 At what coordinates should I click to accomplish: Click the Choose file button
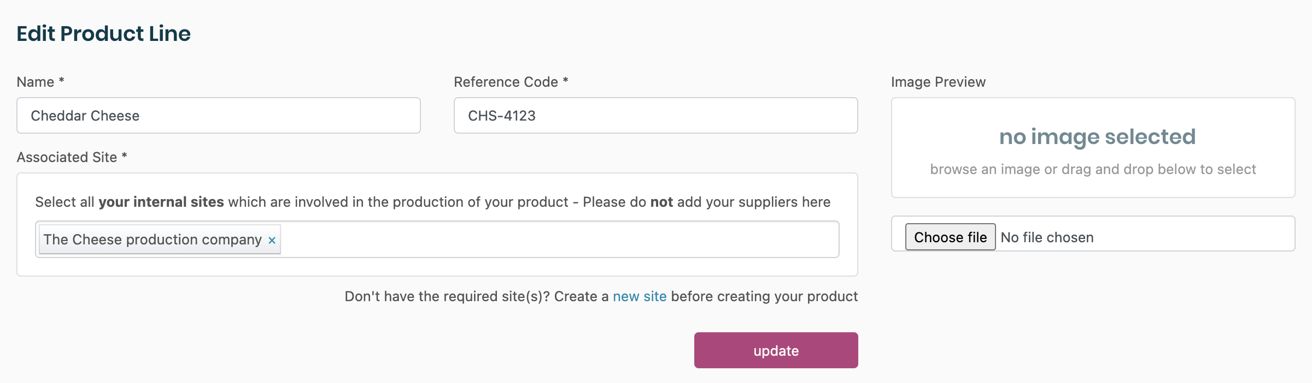click(950, 237)
